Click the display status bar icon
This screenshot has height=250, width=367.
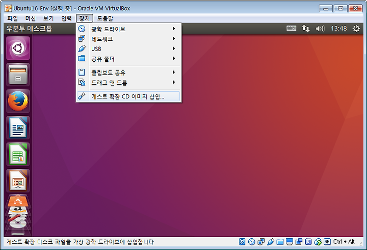[x=290, y=241]
